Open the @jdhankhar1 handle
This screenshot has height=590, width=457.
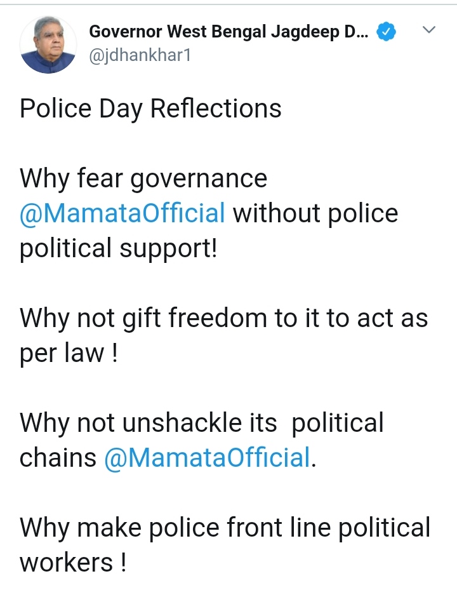tap(140, 55)
